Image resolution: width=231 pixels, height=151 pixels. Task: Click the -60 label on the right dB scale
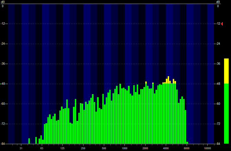(218, 104)
